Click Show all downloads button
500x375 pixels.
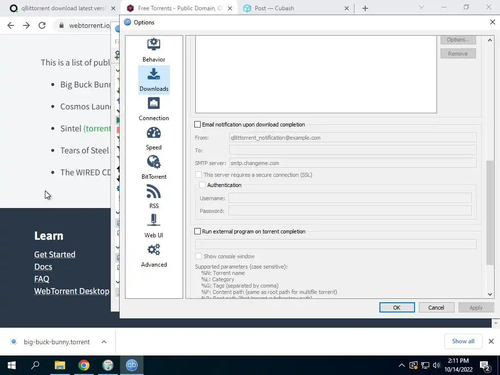pyautogui.click(x=463, y=341)
